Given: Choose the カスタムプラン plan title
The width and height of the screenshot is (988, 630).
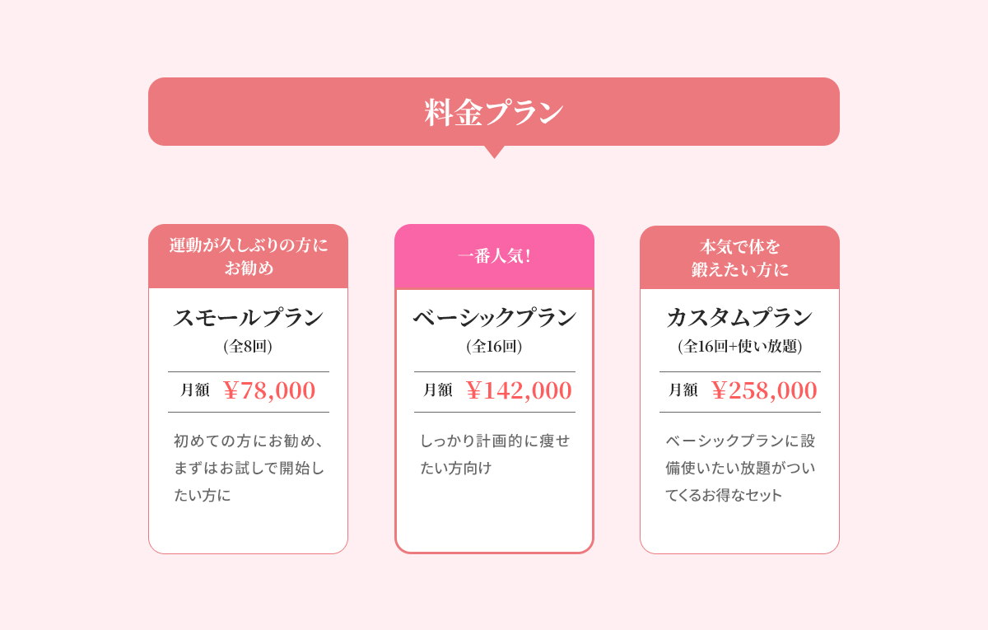Looking at the screenshot, I should tap(739, 317).
